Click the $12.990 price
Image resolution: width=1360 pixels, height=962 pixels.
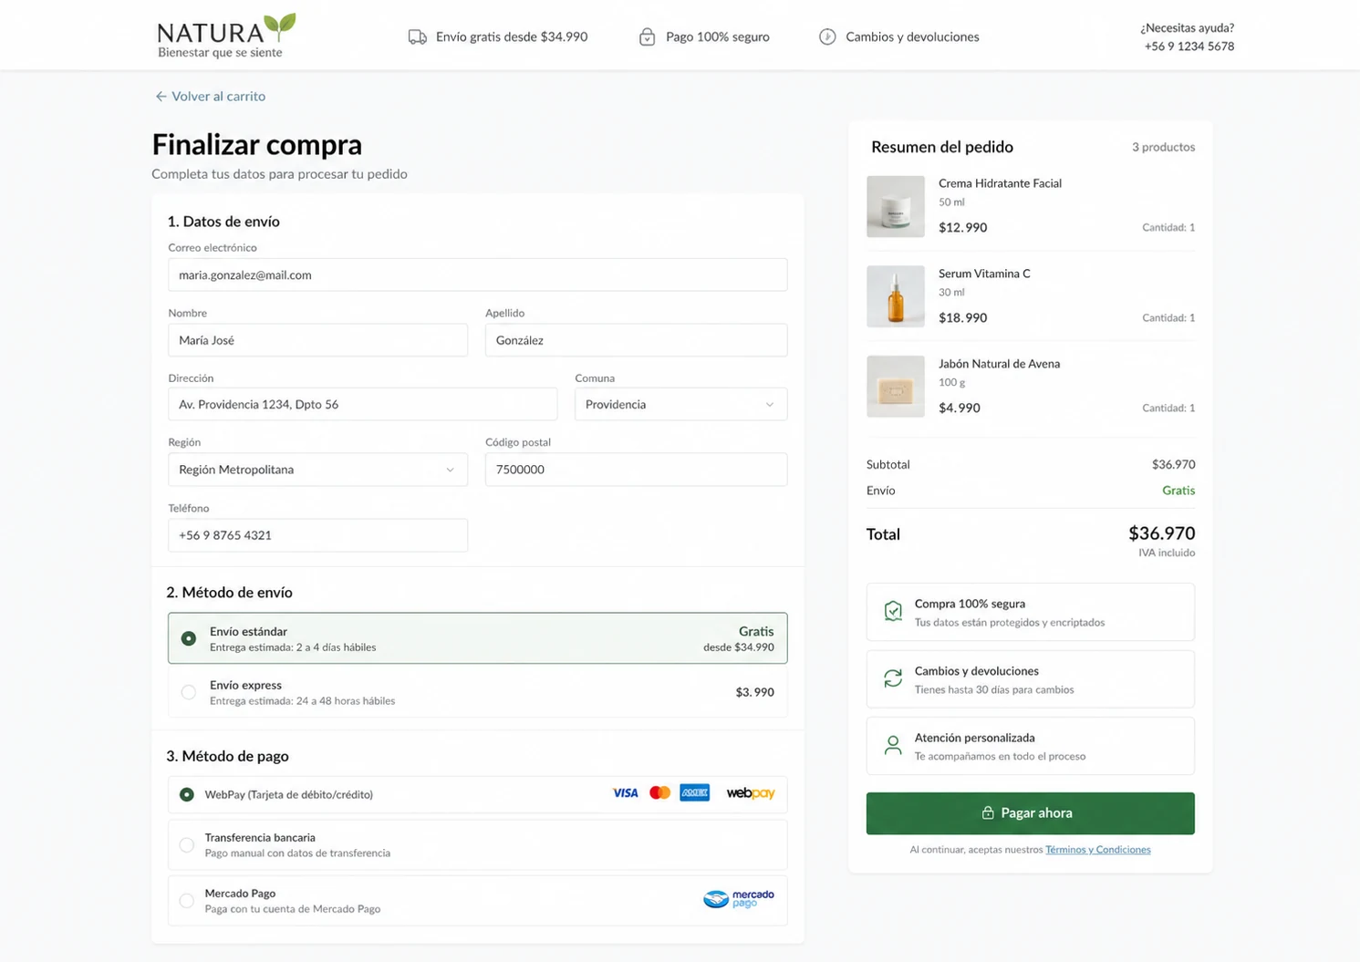(x=962, y=228)
